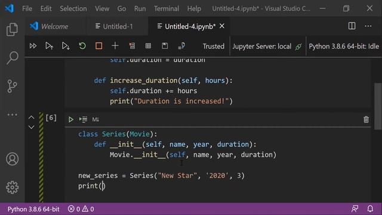Viewport: 382px width, 215px height.
Task: Add a new cell with plus icon
Action: 115,46
